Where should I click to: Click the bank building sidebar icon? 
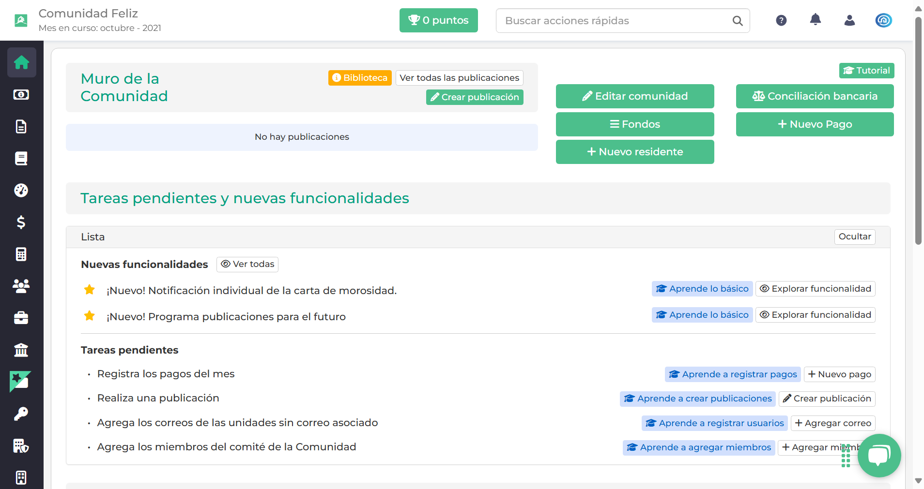pyautogui.click(x=21, y=350)
